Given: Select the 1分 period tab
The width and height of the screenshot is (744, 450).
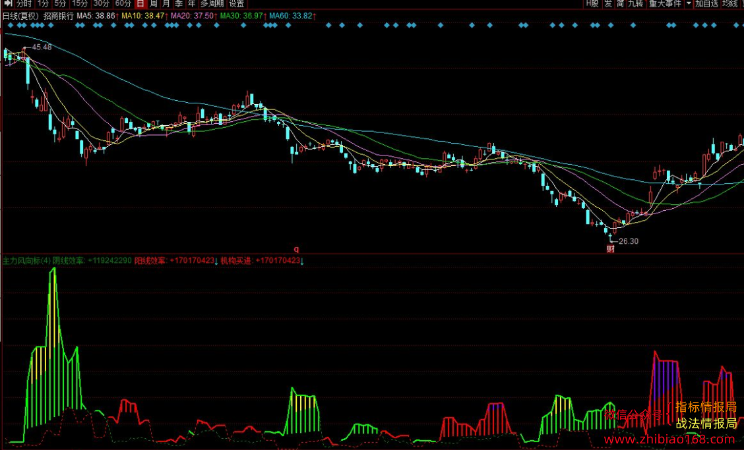Looking at the screenshot, I should pyautogui.click(x=43, y=4).
